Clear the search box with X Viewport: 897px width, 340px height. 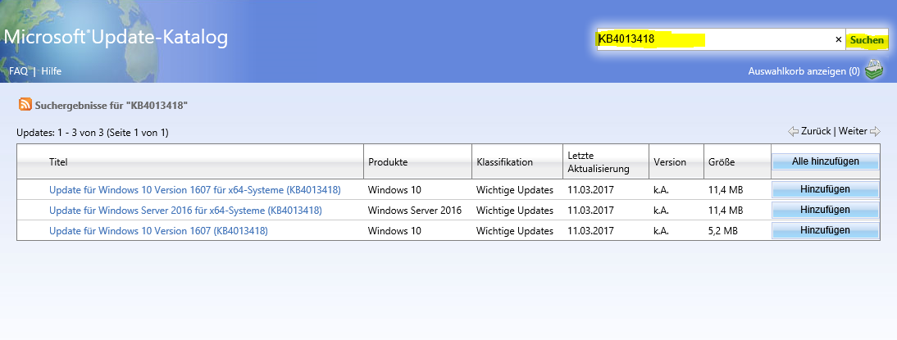(839, 39)
